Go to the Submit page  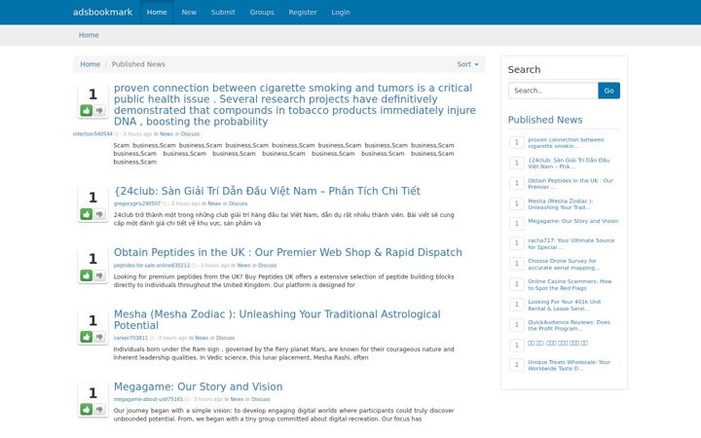point(223,12)
